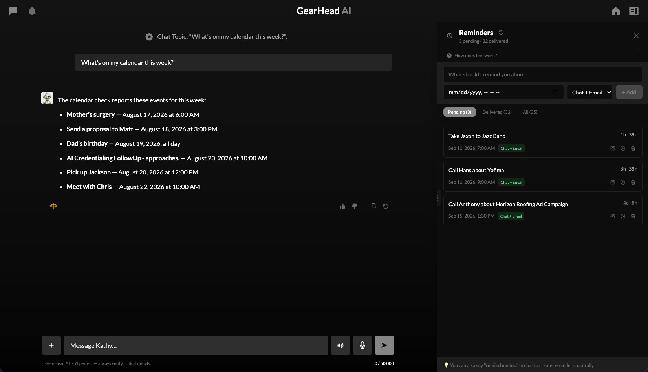Screen dimensions: 648x372
Task: Click the + Add reminder button
Action: coord(629,92)
